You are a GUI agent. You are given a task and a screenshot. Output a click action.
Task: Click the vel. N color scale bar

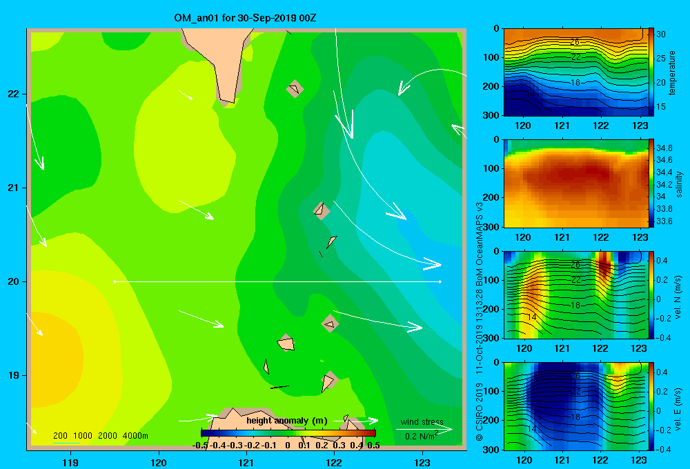point(651,295)
